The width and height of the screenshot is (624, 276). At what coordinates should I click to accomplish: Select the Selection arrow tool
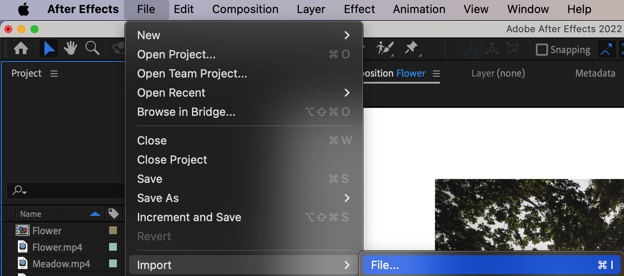pyautogui.click(x=49, y=49)
